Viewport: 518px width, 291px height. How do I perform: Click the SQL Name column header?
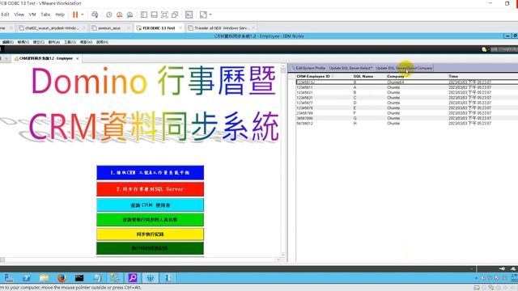coord(363,76)
